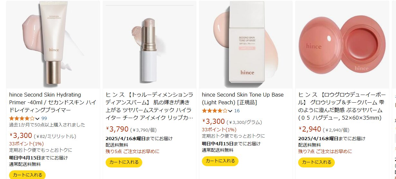Open the Tone Up Base bottle image
The image size is (396, 179).
coord(246,44)
